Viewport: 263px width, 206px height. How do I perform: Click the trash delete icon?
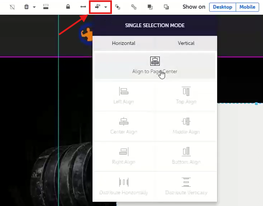coord(26,7)
